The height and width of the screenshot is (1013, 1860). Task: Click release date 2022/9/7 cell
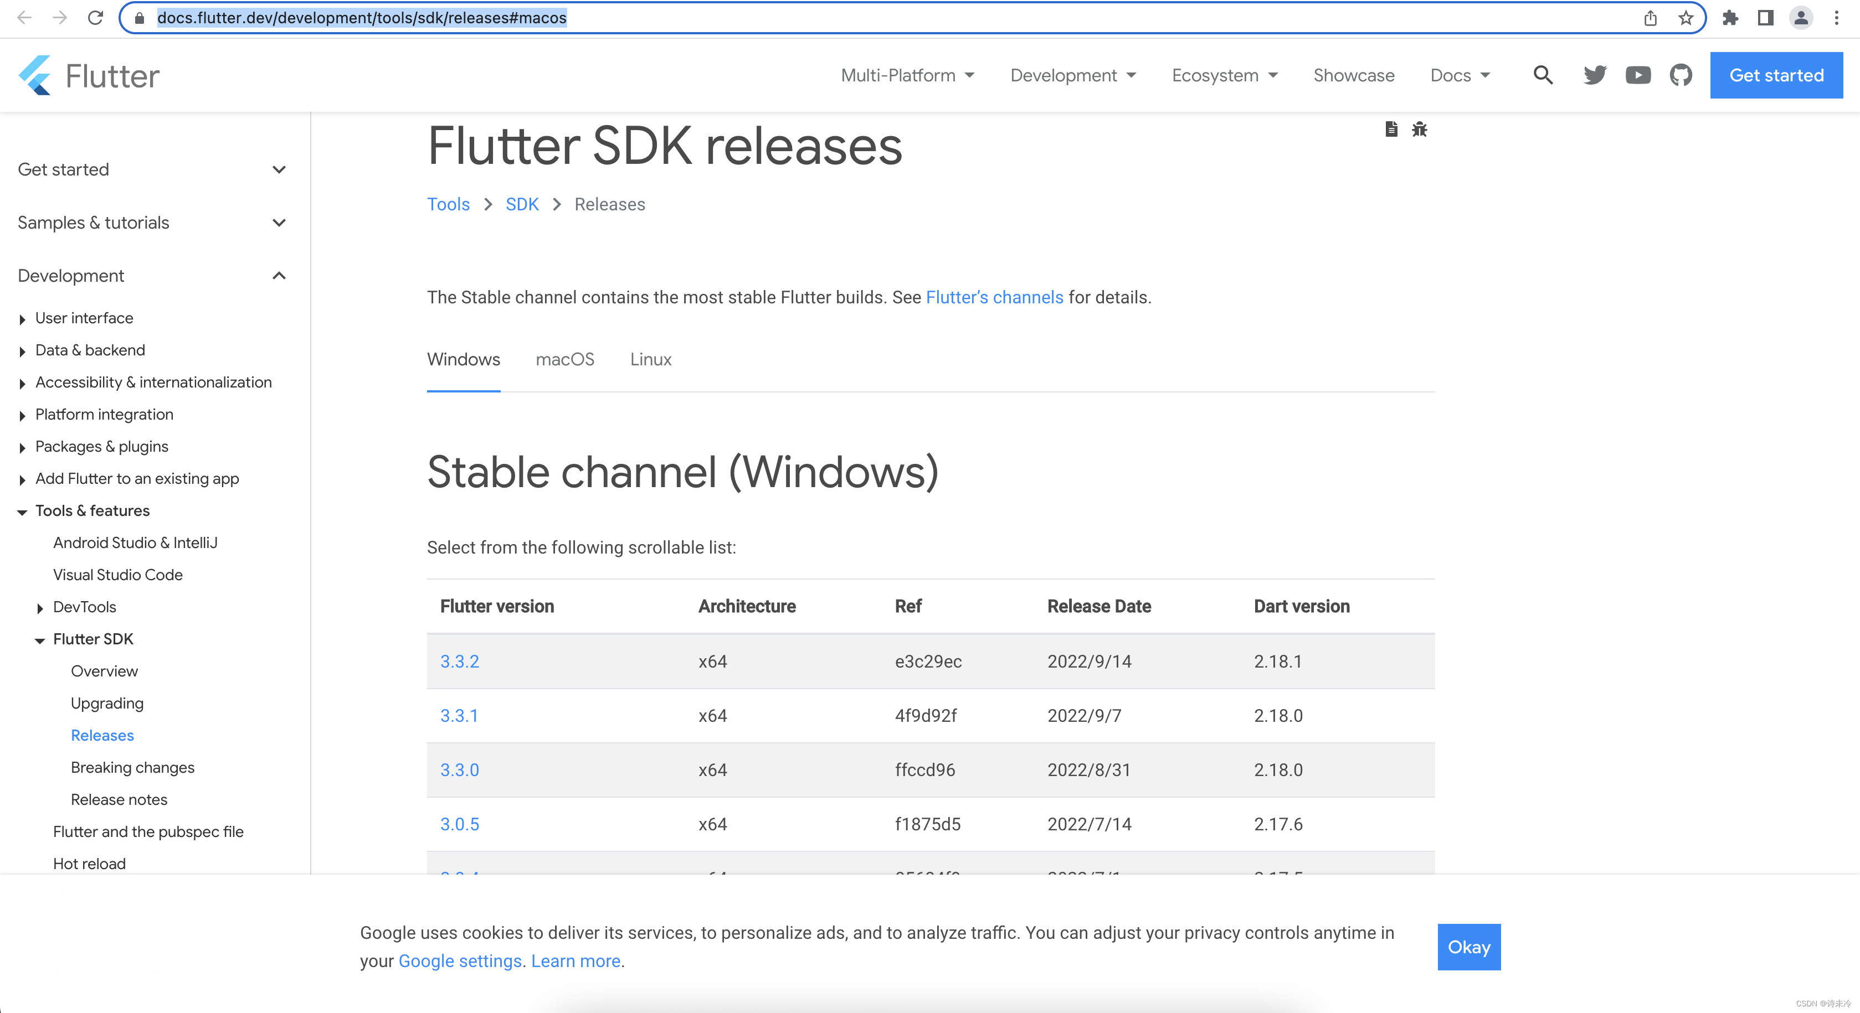pyautogui.click(x=1084, y=716)
